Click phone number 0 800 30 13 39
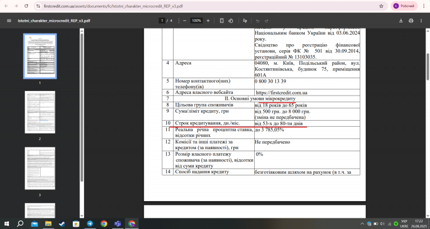 (270, 81)
